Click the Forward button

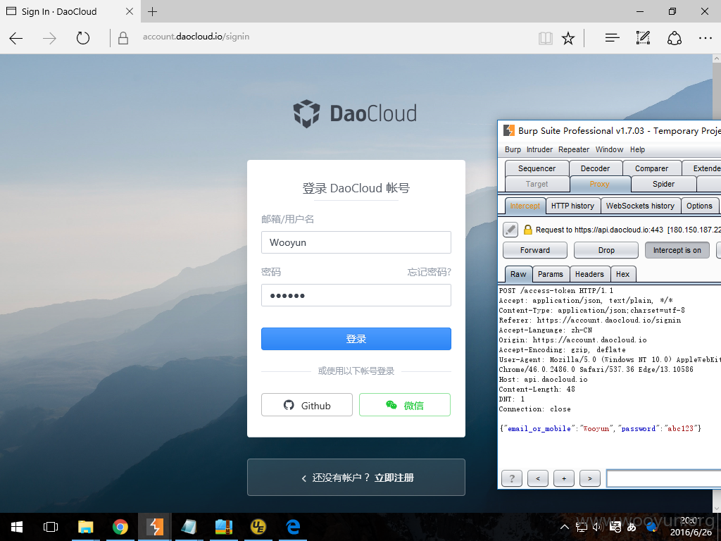point(535,250)
